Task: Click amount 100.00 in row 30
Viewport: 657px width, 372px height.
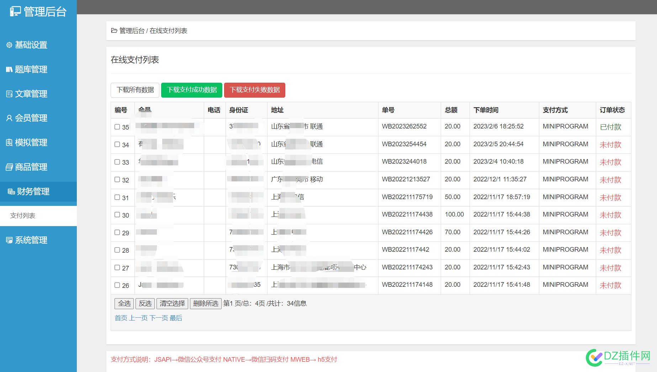Action: coord(454,214)
